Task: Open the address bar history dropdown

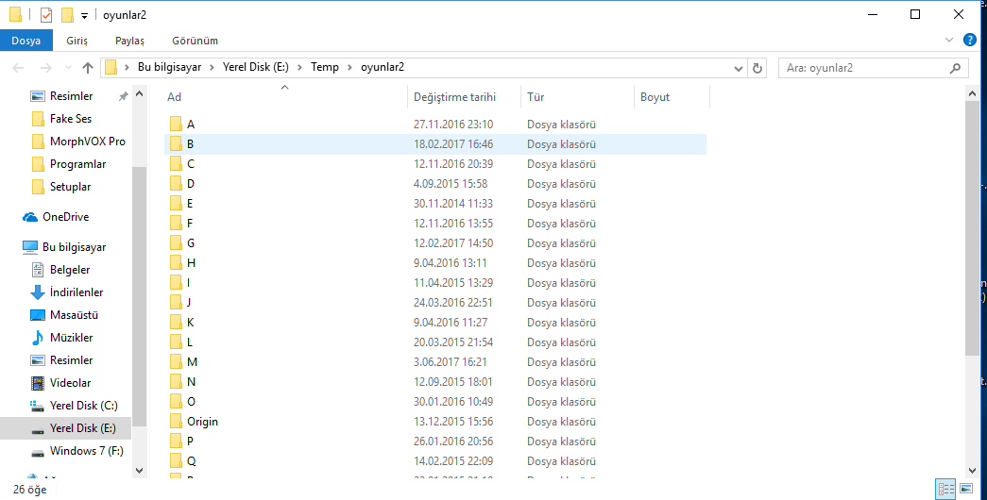Action: coord(739,68)
